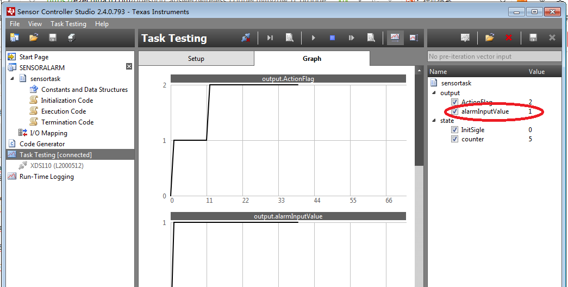
Task: Select the sensortask item in left tree
Action: pyautogui.click(x=45, y=79)
